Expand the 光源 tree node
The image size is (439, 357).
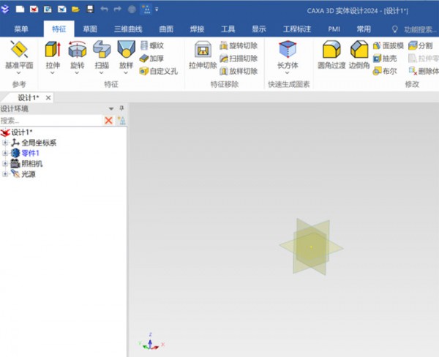pyautogui.click(x=5, y=174)
